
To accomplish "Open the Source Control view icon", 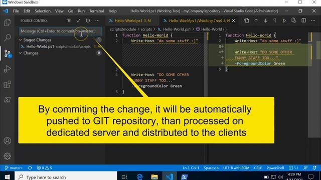I will [x=8, y=53].
